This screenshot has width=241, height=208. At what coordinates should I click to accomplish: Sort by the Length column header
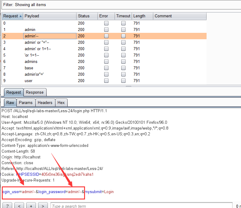point(142,16)
